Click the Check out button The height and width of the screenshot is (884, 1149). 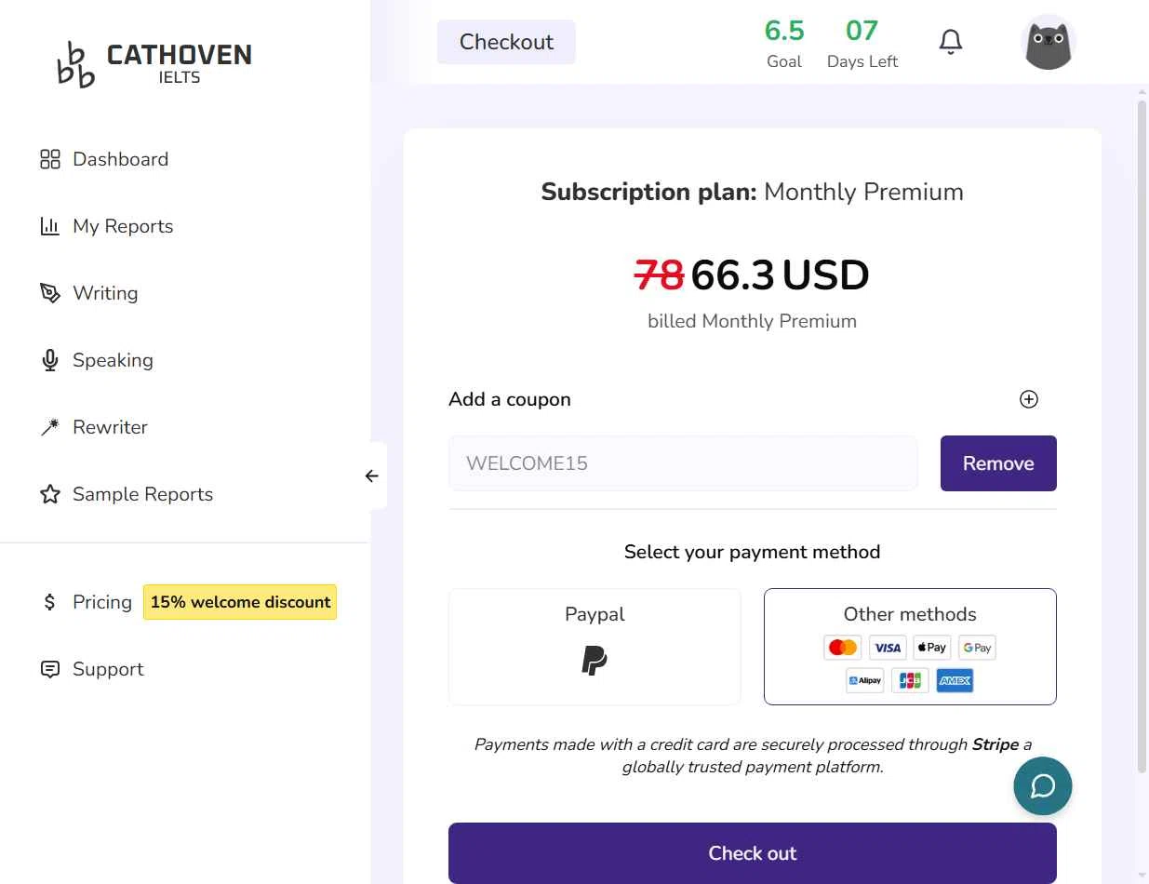(x=753, y=853)
